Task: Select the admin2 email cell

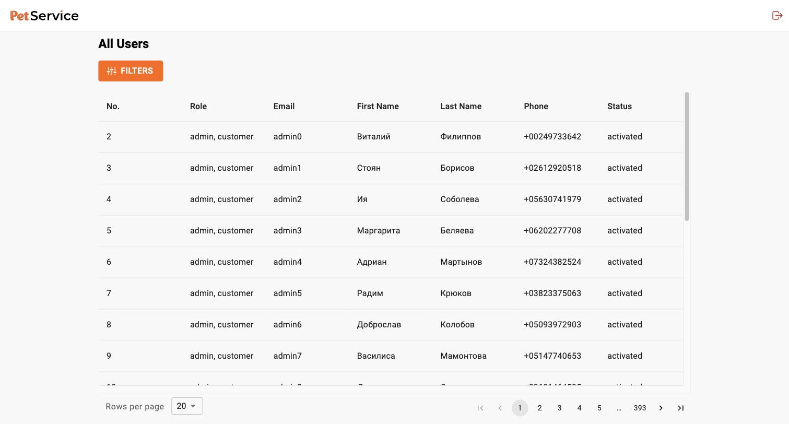Action: (288, 199)
